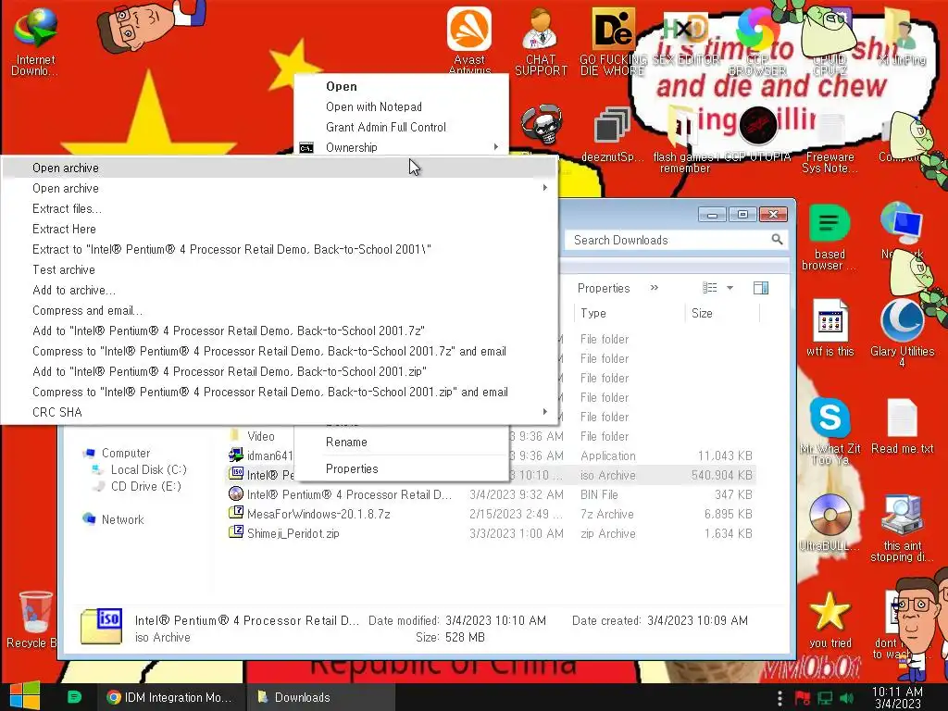The width and height of the screenshot is (948, 711).
Task: Click the volume speaker tray icon
Action: pos(846,698)
